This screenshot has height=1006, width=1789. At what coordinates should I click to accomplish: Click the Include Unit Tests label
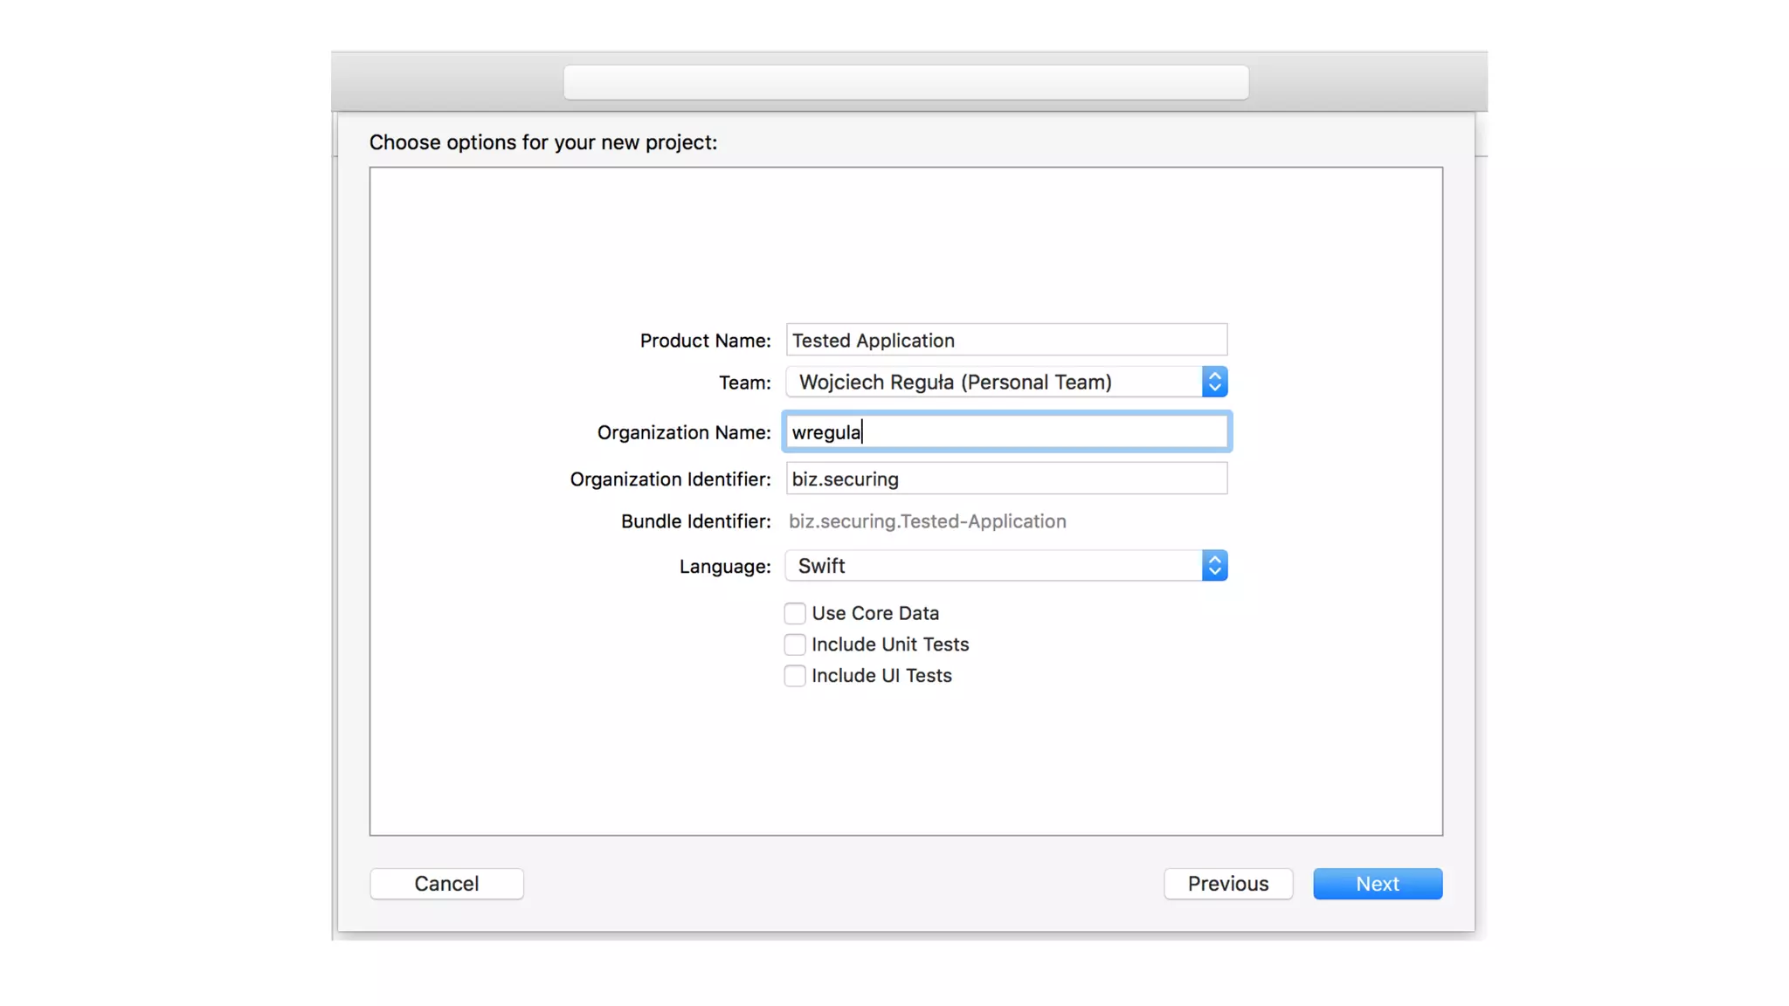[890, 644]
